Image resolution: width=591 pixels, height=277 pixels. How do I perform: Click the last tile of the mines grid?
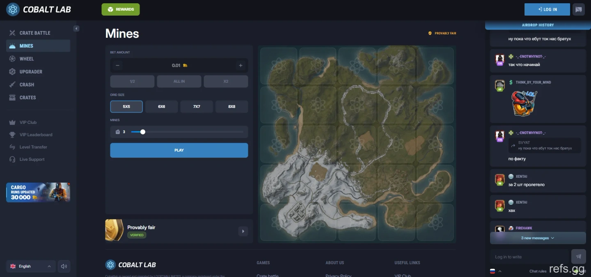435,222
